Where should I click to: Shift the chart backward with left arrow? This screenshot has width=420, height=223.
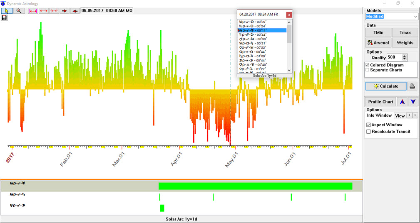point(75,10)
